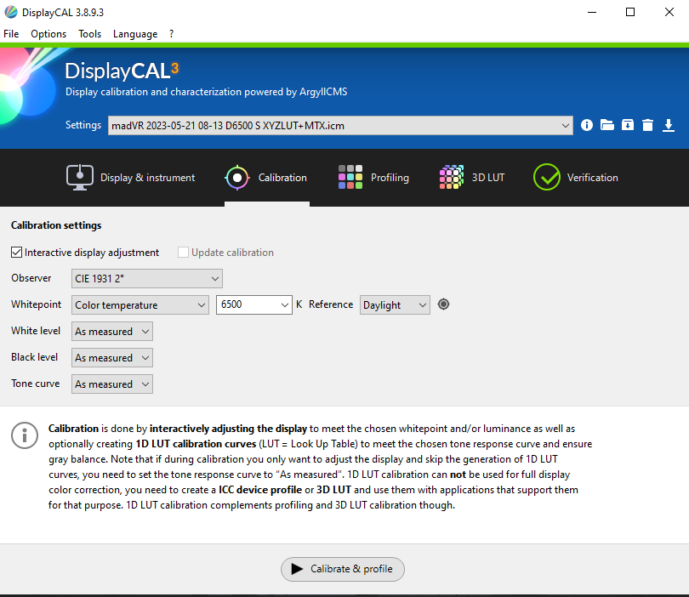The height and width of the screenshot is (597, 689).
Task: Toggle Update calibration checkbox
Action: [x=183, y=253]
